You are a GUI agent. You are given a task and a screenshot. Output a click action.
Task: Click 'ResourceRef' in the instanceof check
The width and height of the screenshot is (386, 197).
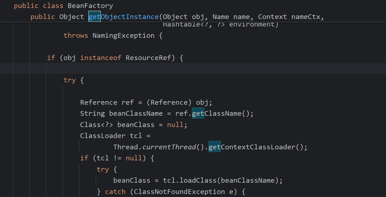148,58
